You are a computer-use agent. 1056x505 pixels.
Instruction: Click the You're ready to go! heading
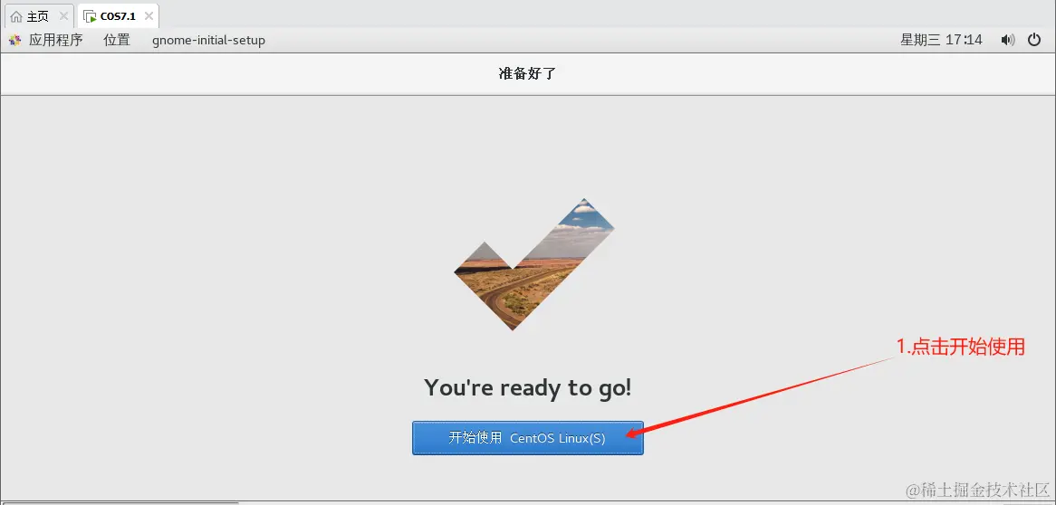pyautogui.click(x=527, y=388)
